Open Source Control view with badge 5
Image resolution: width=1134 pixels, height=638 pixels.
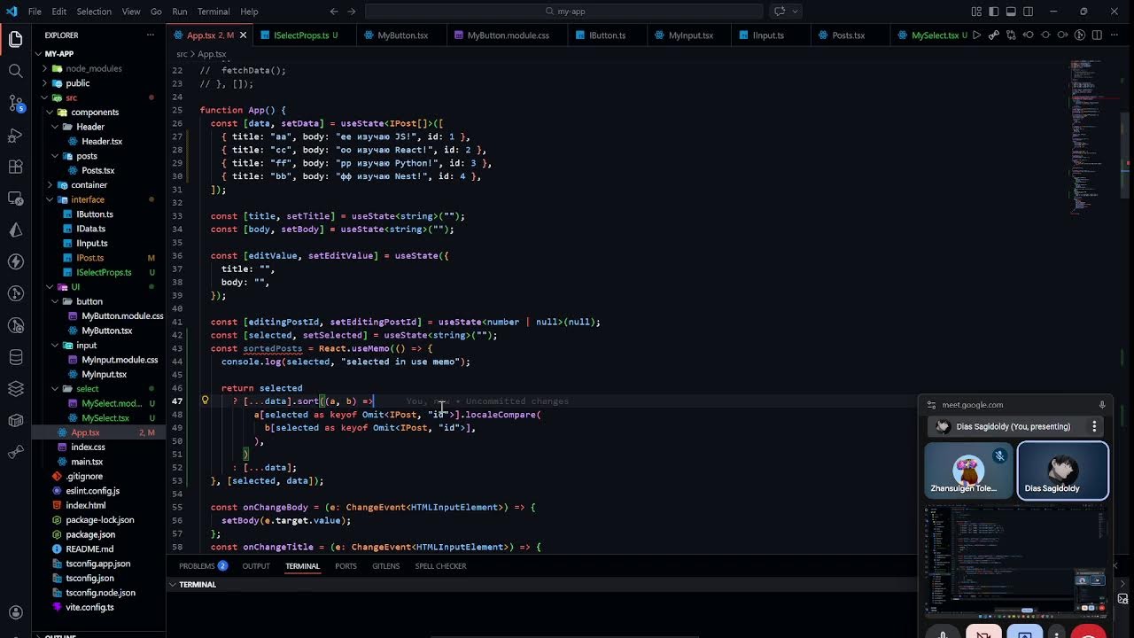[15, 103]
